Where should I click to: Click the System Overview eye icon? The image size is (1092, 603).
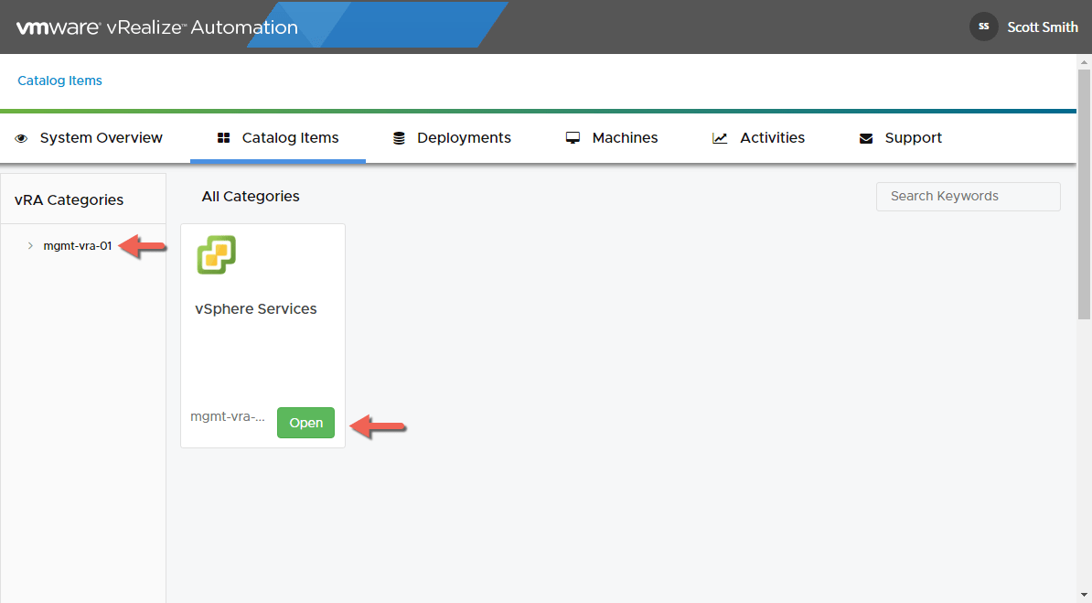point(22,138)
